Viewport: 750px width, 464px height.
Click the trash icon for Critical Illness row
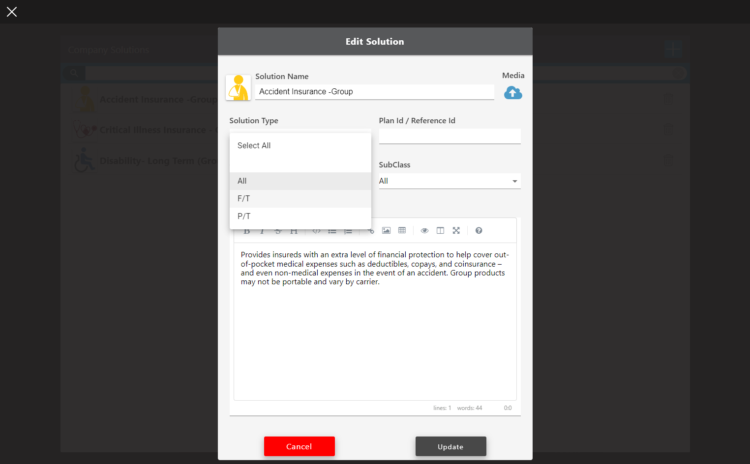click(668, 130)
